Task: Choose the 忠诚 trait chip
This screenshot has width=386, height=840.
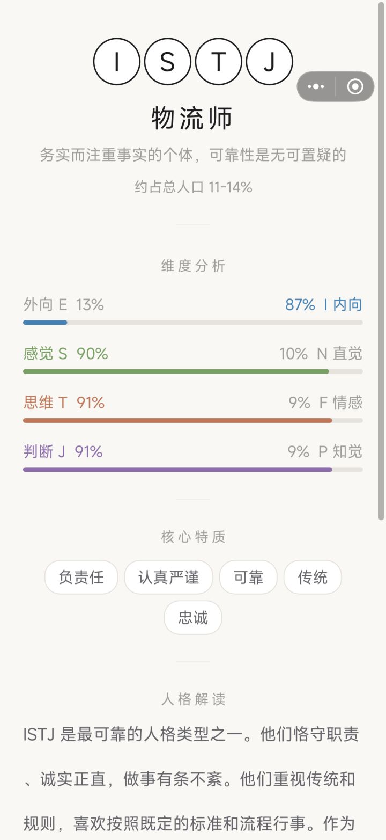Action: tap(193, 618)
